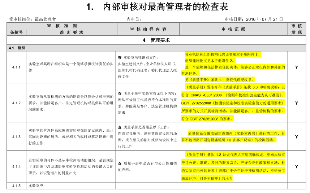Click the 4.1.5 实验室应 row
The width and height of the screenshot is (310, 193).
coord(156,186)
